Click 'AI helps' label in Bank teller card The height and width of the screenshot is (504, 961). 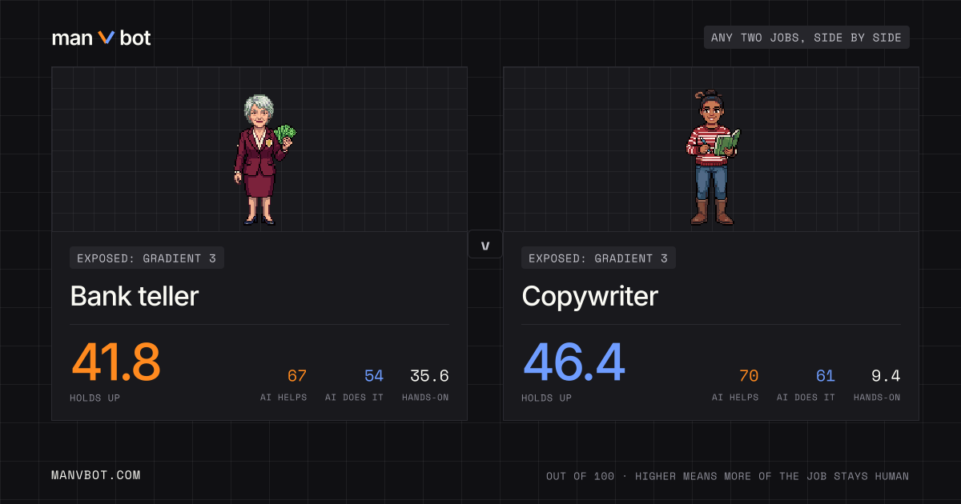[x=283, y=398]
